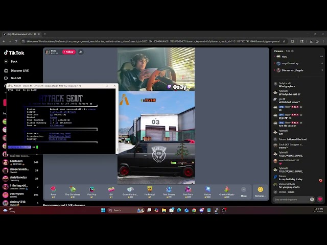Reload the TikTok page

[16, 41]
